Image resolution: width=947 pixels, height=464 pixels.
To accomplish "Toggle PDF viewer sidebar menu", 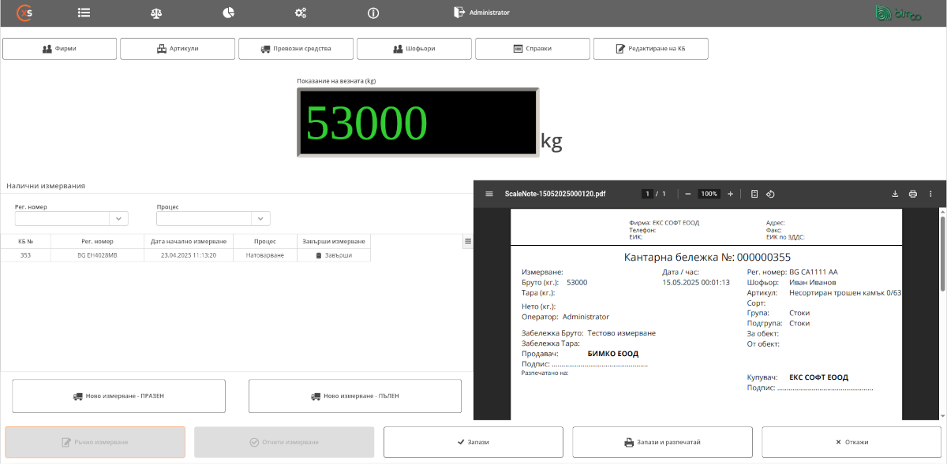I will (x=489, y=194).
